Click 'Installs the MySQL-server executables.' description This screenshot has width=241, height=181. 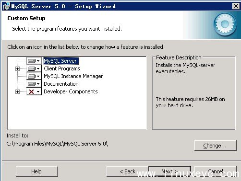[x=185, y=68]
